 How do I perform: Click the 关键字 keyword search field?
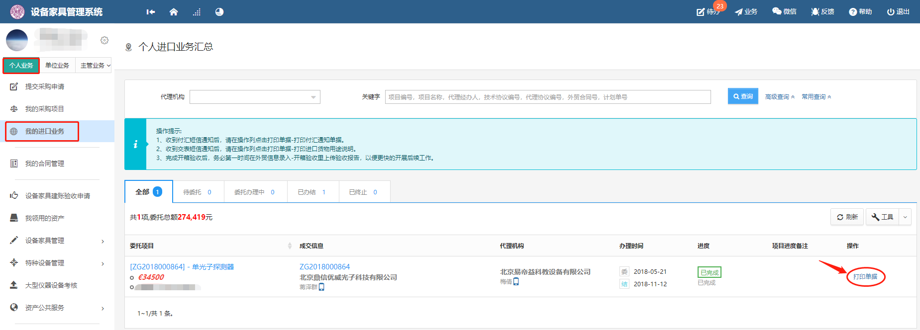click(x=547, y=97)
